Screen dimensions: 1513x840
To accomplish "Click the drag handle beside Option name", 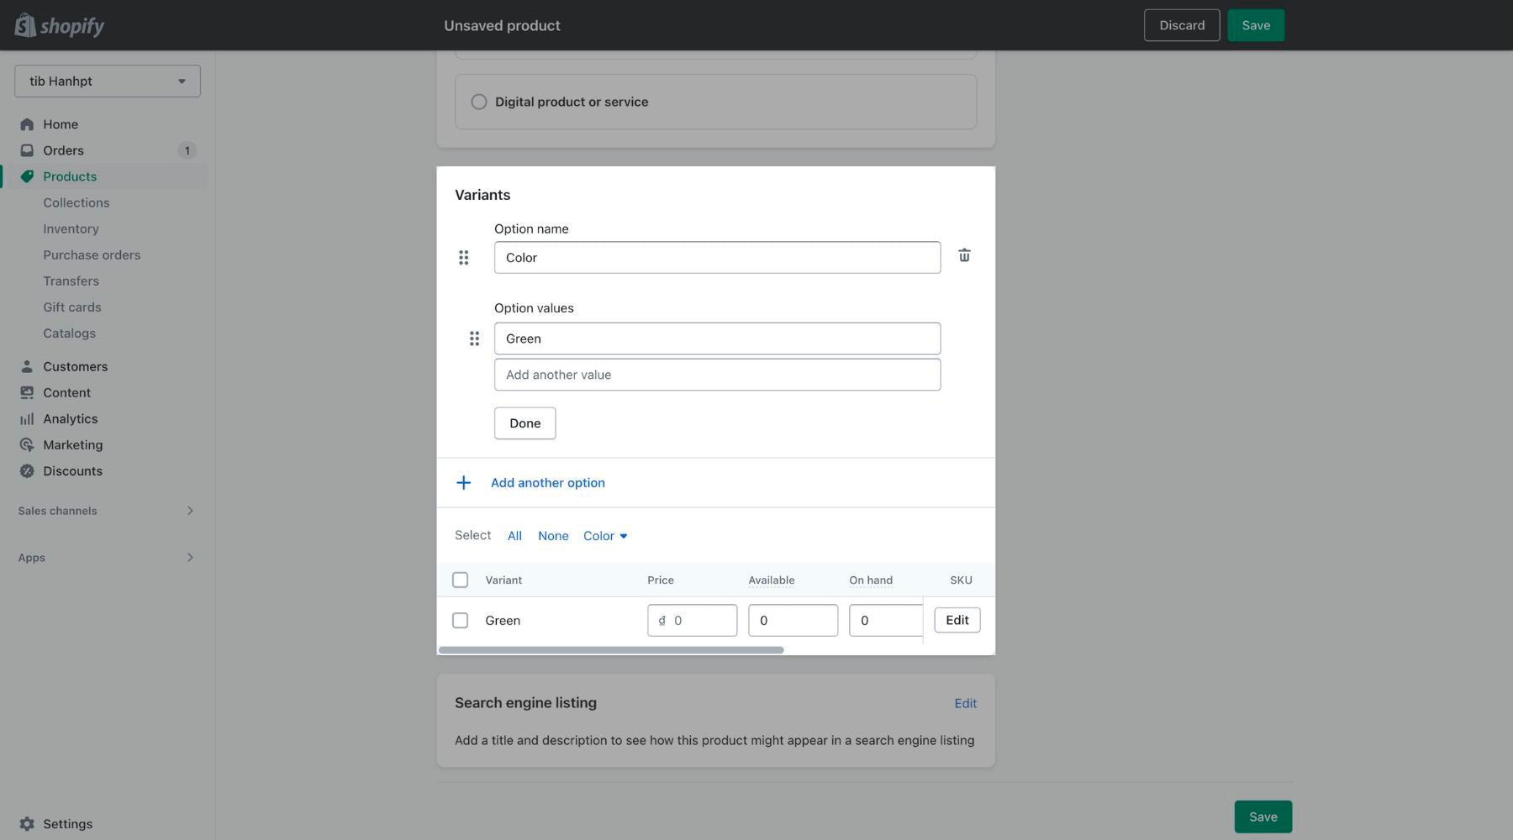I will (463, 258).
